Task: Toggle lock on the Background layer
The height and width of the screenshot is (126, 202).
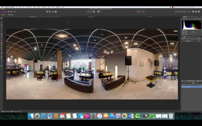Action: click(198, 41)
